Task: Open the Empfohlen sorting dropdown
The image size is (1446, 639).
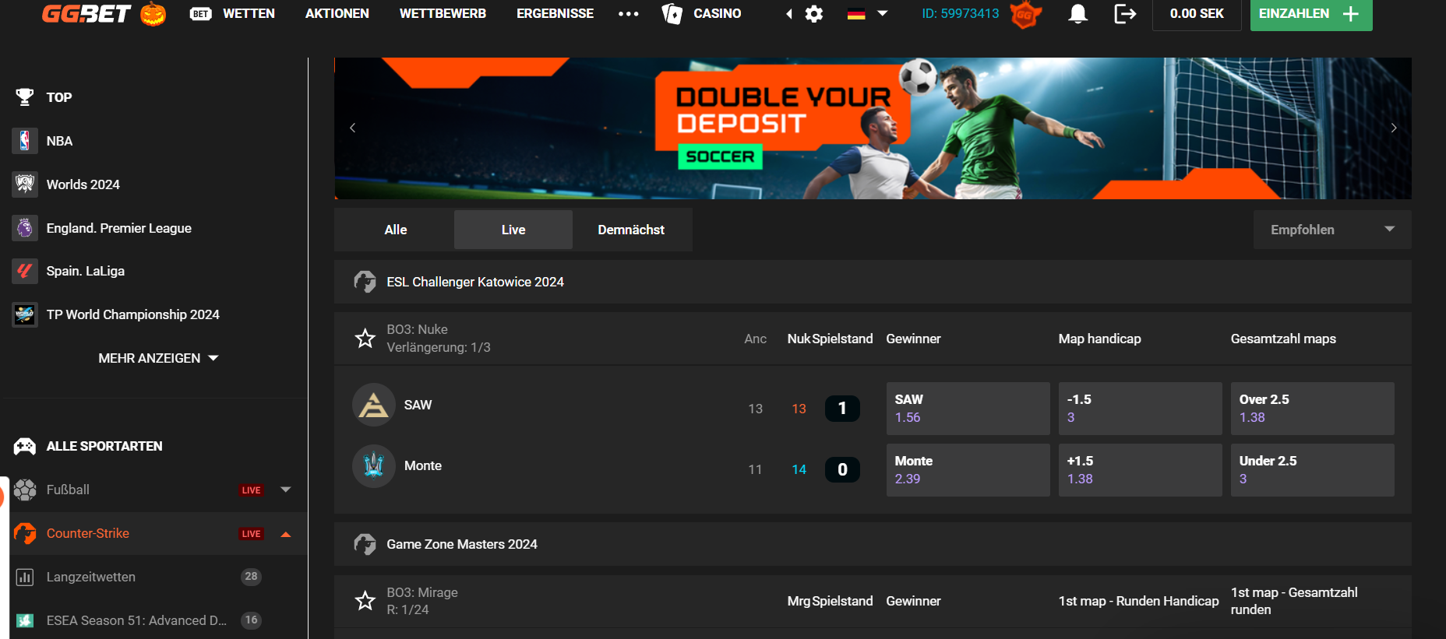Action: coord(1331,230)
